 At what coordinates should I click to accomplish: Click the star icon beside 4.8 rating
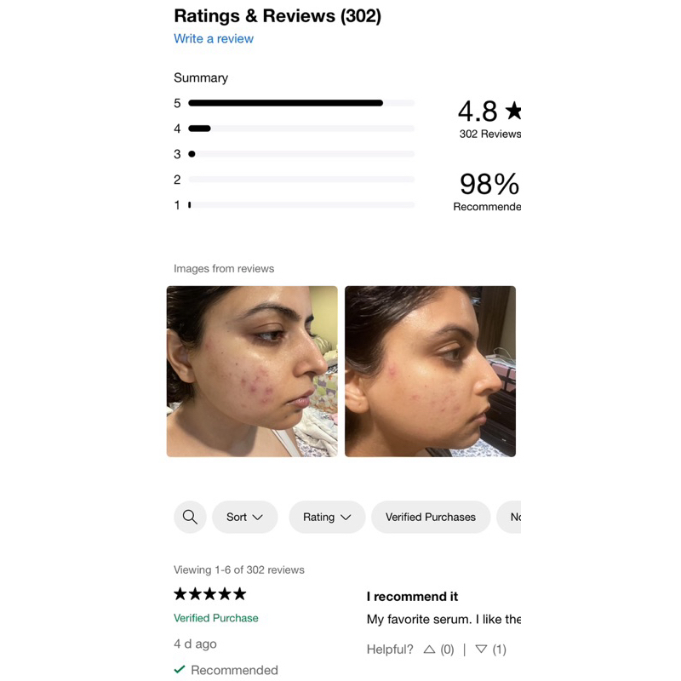(513, 111)
